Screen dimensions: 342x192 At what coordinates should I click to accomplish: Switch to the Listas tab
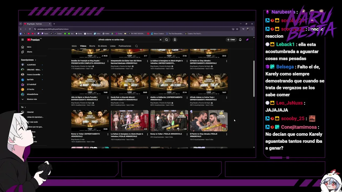(113, 46)
